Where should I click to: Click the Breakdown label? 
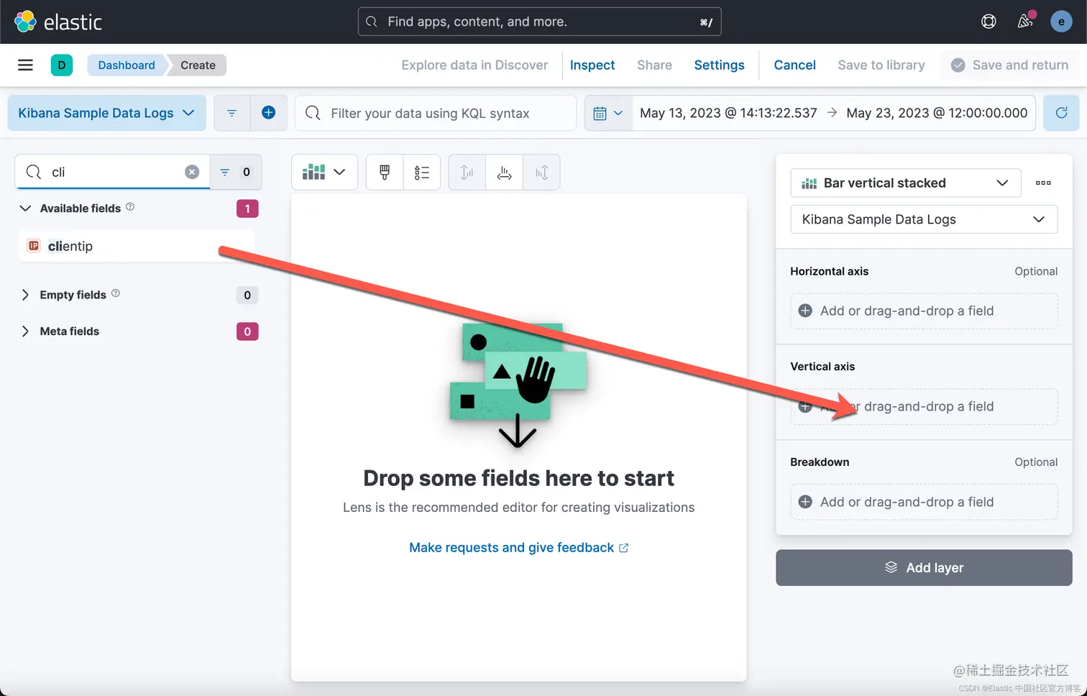pos(820,462)
